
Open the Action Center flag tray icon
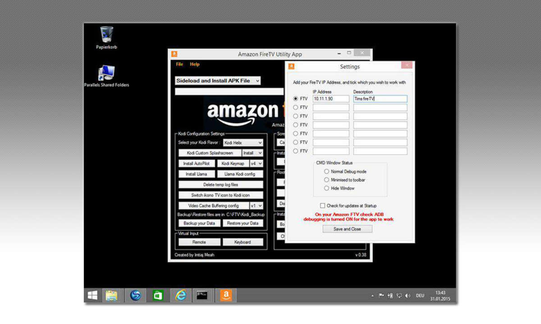click(381, 296)
